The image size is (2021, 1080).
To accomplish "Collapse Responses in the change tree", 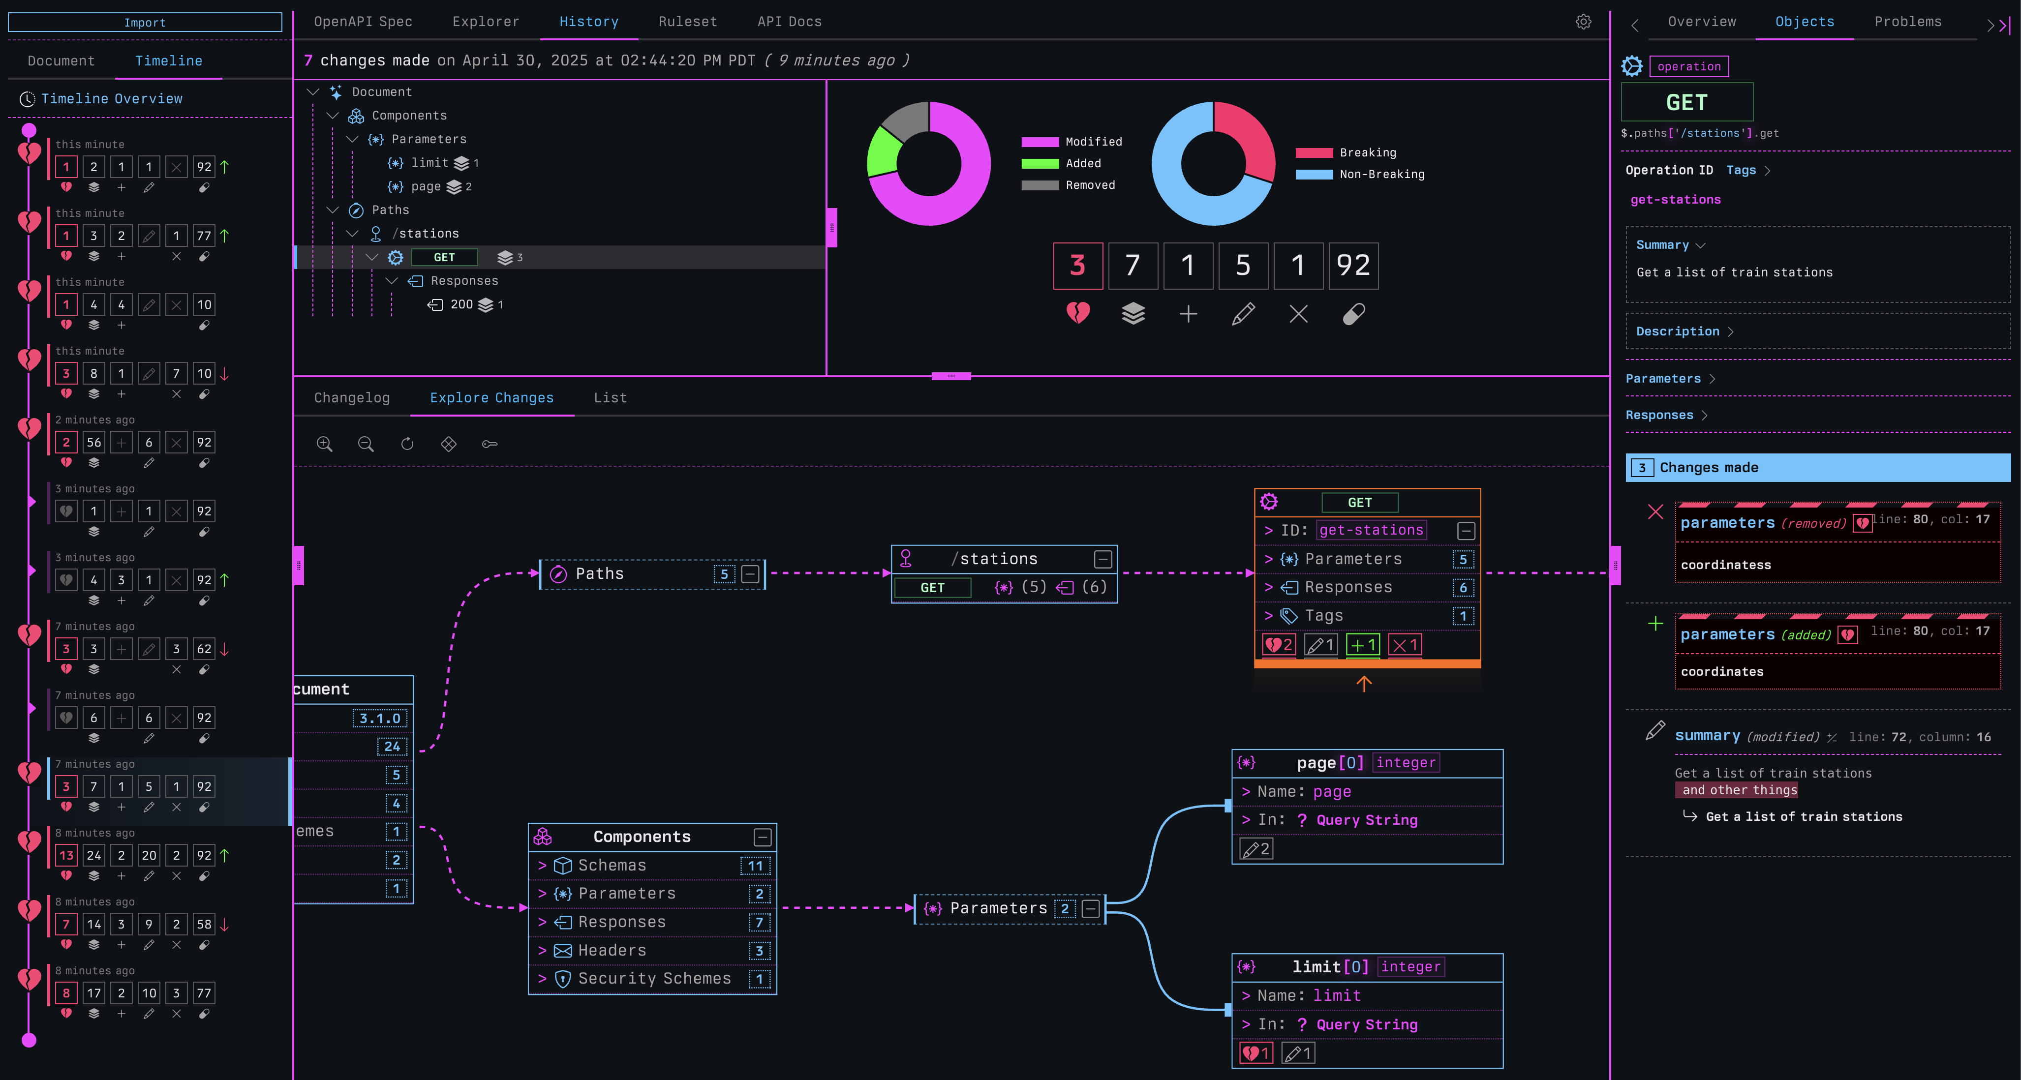I will (392, 281).
